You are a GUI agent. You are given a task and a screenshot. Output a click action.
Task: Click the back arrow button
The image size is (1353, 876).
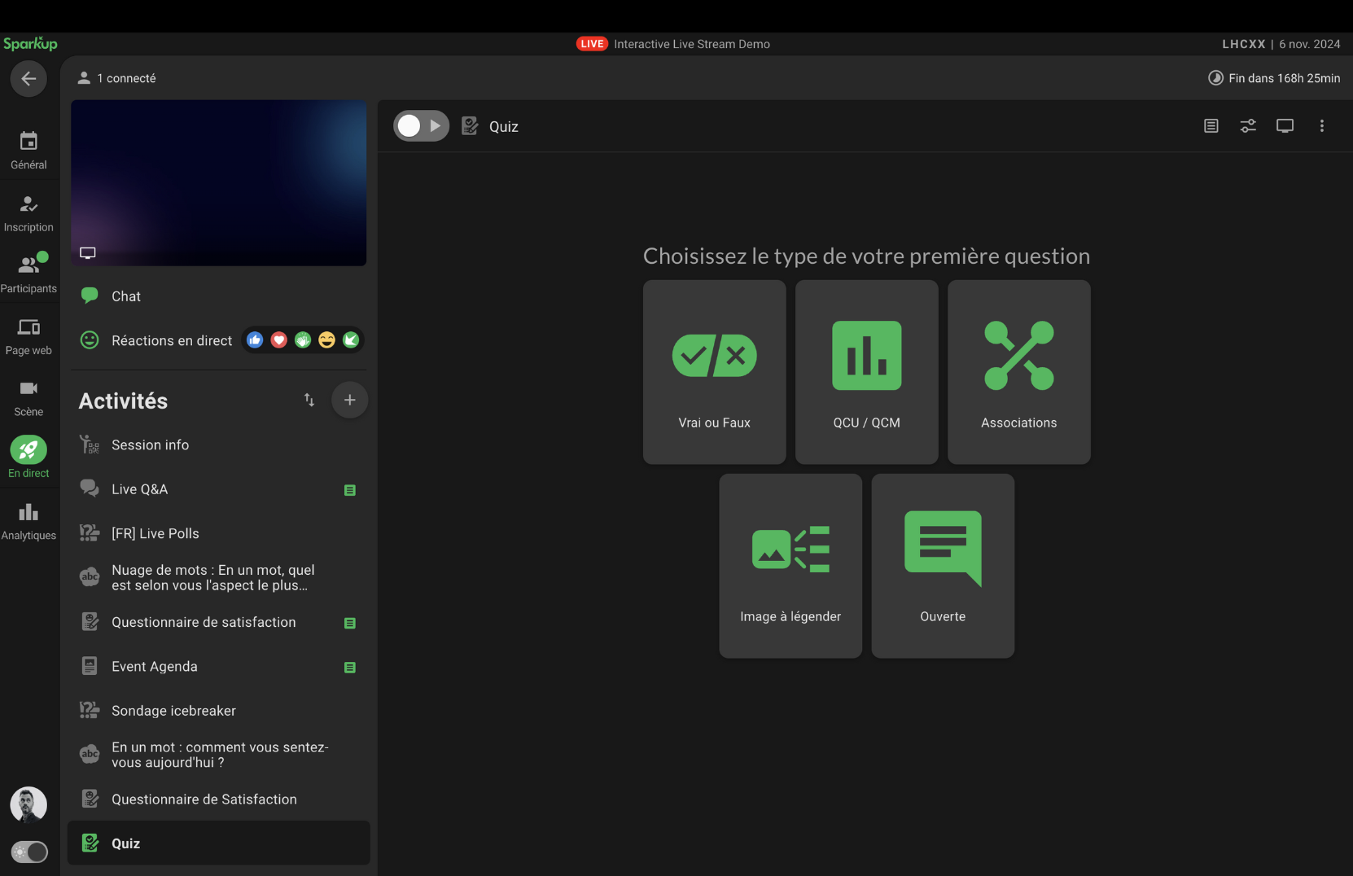(x=28, y=79)
